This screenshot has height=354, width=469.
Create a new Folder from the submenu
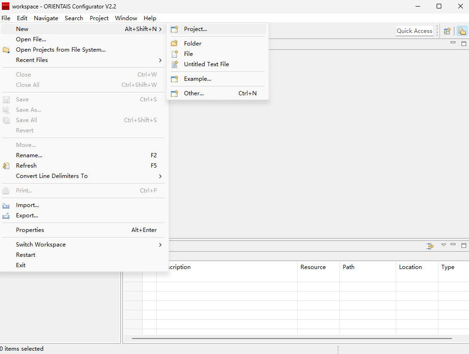192,44
